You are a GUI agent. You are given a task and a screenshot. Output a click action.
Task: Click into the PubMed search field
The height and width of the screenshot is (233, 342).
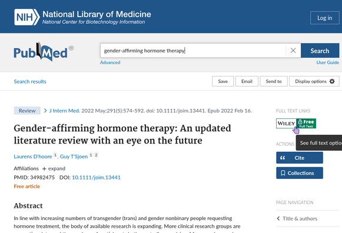tap(193, 51)
